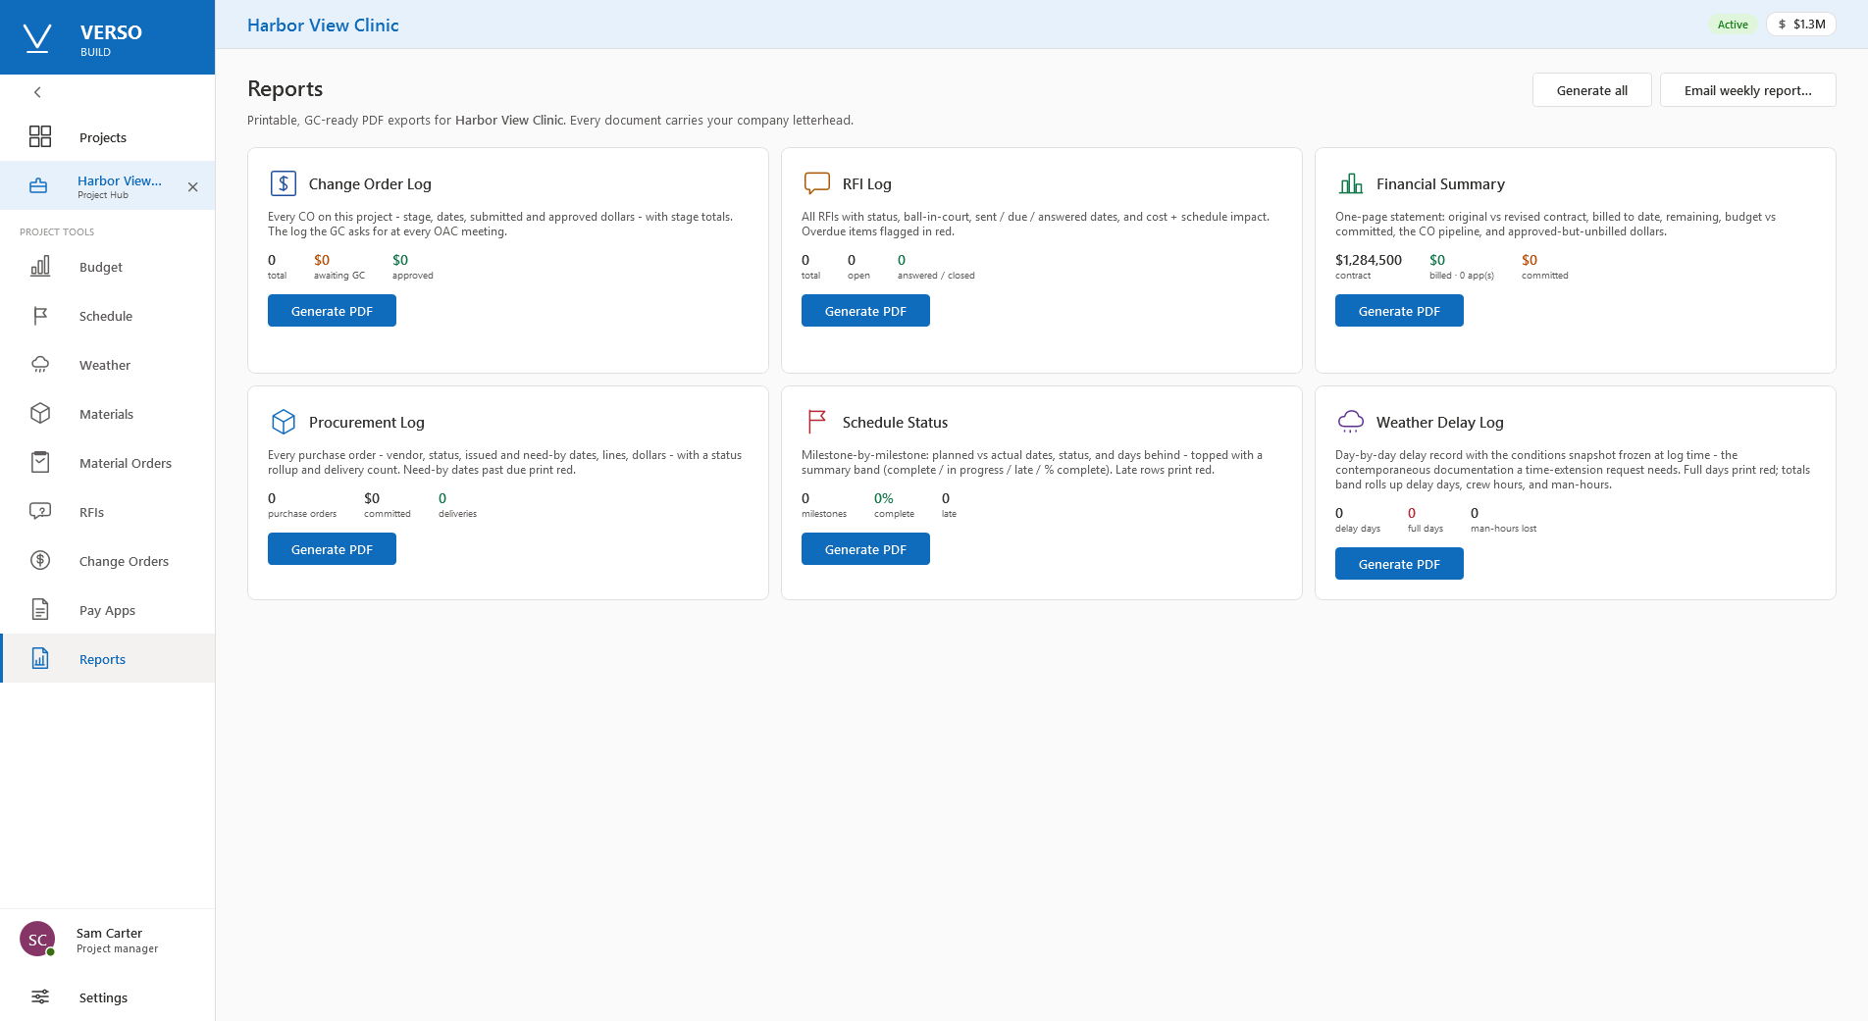Click the 'answered / closed' label

pos(936,276)
